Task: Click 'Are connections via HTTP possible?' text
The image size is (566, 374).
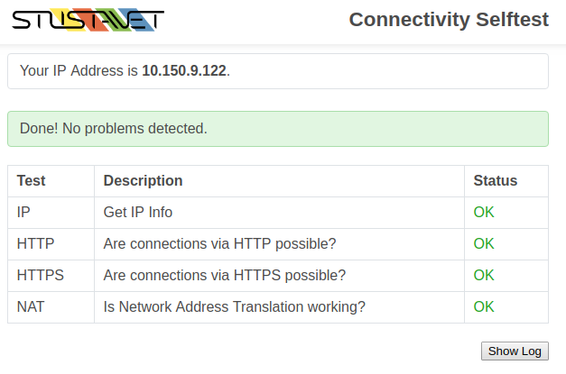Action: (x=220, y=244)
